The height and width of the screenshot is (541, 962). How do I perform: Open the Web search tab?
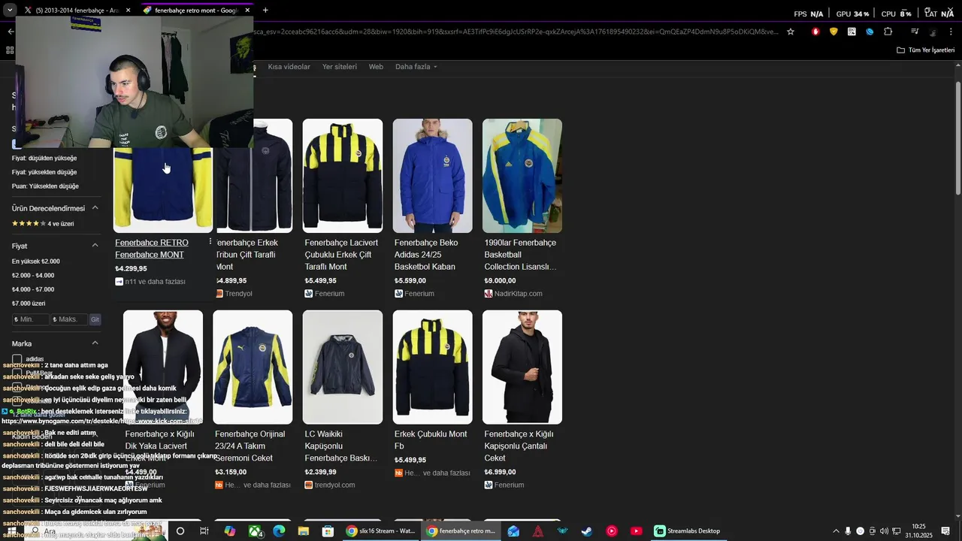376,67
